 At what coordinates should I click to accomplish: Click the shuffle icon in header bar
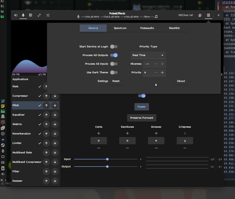[x=48, y=15]
